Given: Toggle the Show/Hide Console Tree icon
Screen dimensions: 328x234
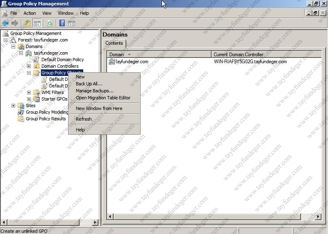Looking at the screenshot, I should coord(37,23).
